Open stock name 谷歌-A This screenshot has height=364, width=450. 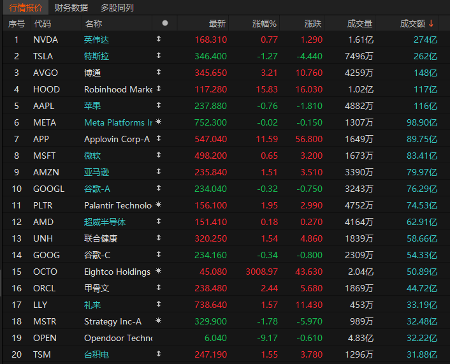click(x=97, y=189)
